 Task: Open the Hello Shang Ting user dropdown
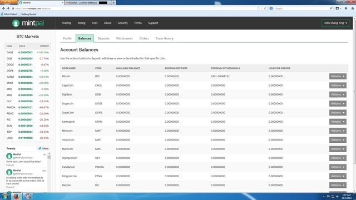[x=335, y=23]
